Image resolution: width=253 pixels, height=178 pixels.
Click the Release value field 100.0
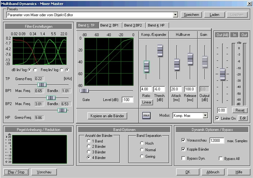(190, 89)
